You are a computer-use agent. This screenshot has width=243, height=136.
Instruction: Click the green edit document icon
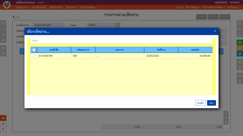240,43
